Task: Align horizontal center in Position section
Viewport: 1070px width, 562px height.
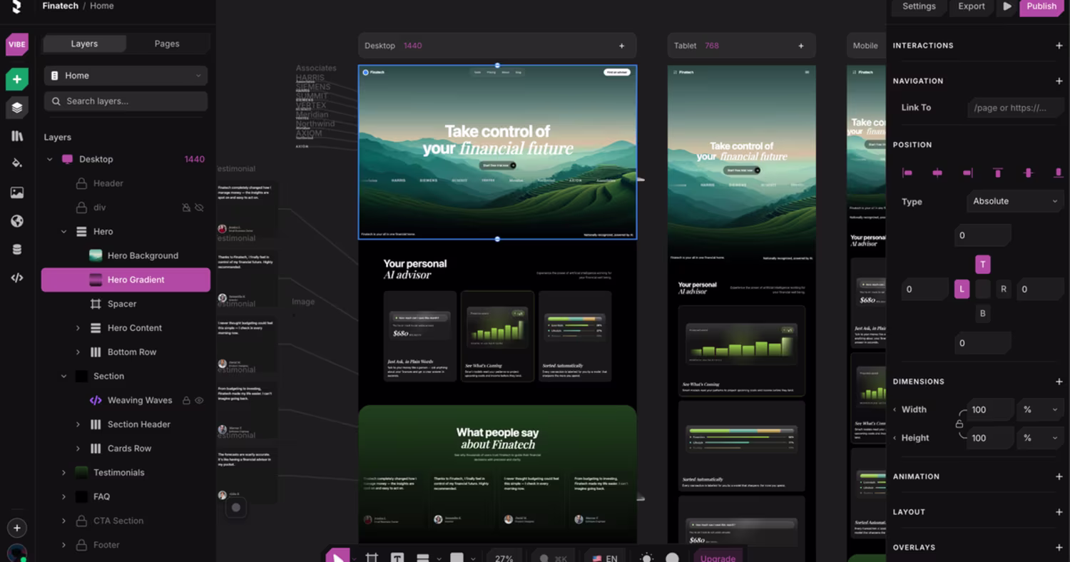Action: click(937, 173)
